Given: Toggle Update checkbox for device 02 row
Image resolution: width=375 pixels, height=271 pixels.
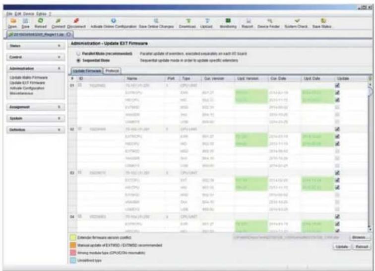Looking at the screenshot, I should click(x=337, y=129).
